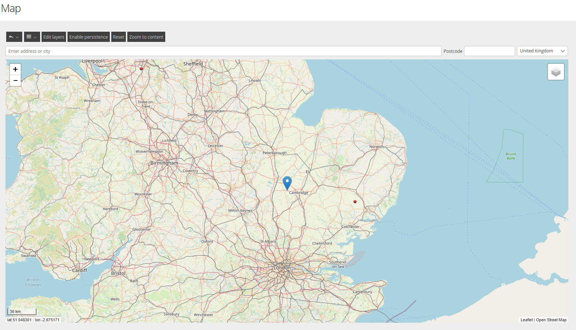Click the Postcode input box
576x330 pixels.
(489, 51)
